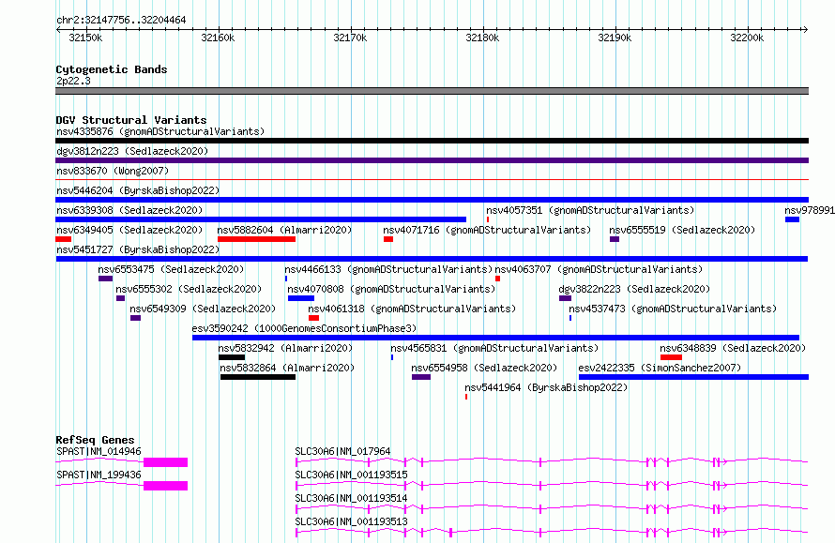Screen dimensions: 835x543
Task: Click the blue nsv4070808 variant bar
Action: pyautogui.click(x=301, y=298)
